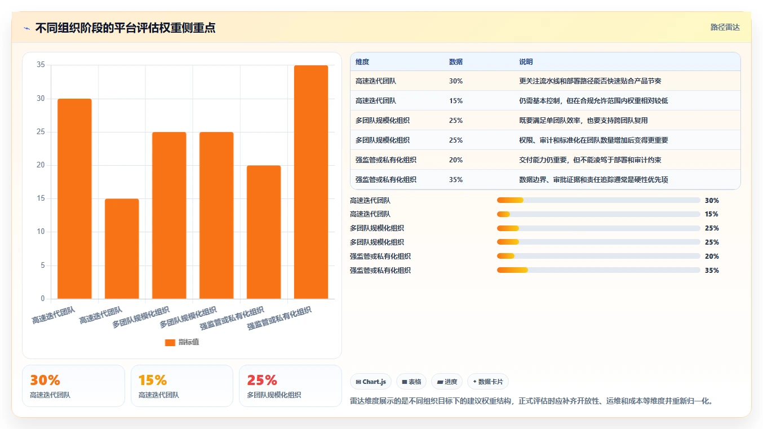763x429 pixels.
Task: Click the progress bar showing 15%
Action: [x=598, y=214]
